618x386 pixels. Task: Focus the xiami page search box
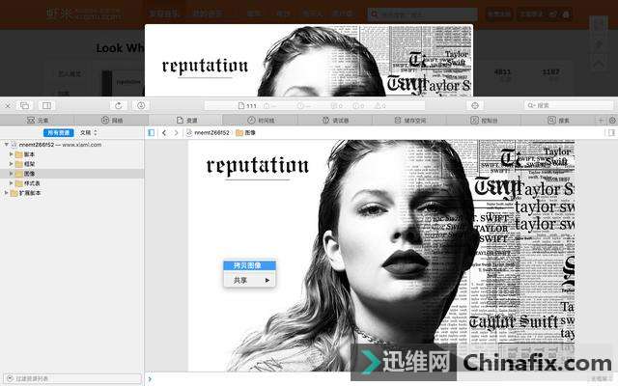423,14
